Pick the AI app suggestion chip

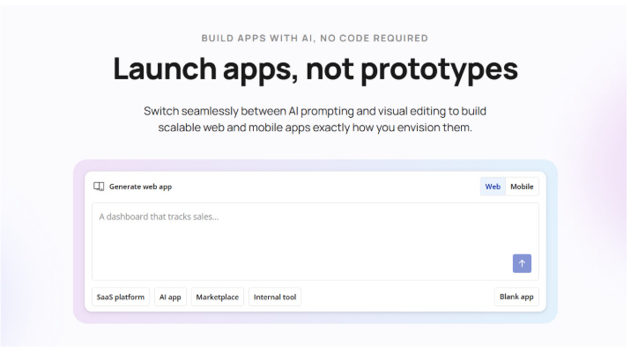tap(170, 297)
